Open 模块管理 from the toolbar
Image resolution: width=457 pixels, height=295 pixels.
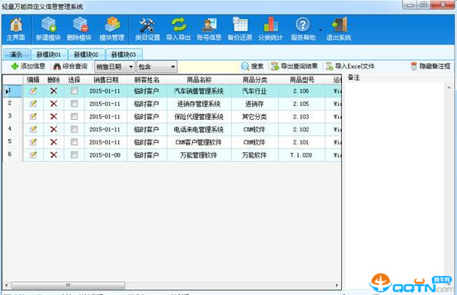point(111,29)
